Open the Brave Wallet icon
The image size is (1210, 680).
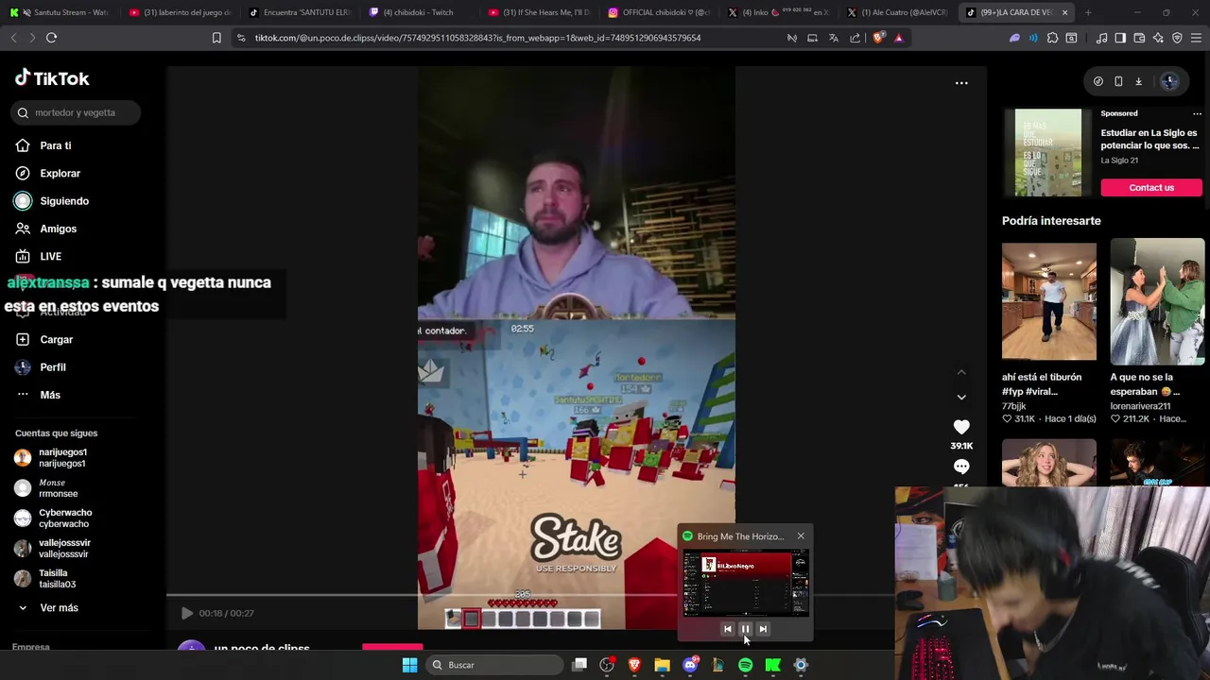tap(1139, 38)
